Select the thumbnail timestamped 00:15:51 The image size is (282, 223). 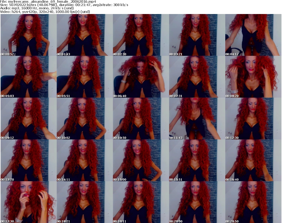pyautogui.click(x=197, y=161)
